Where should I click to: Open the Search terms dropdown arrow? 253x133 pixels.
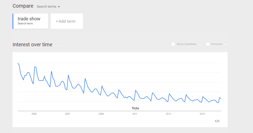59,7
